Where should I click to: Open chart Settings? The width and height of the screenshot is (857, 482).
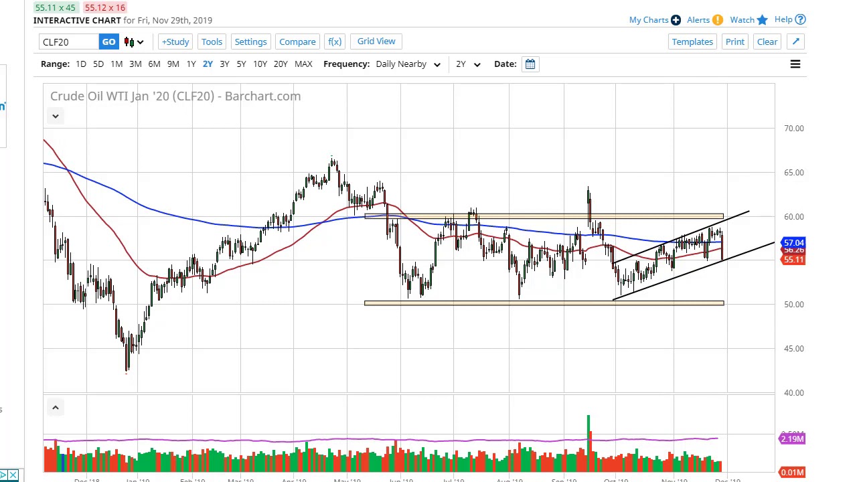click(250, 42)
